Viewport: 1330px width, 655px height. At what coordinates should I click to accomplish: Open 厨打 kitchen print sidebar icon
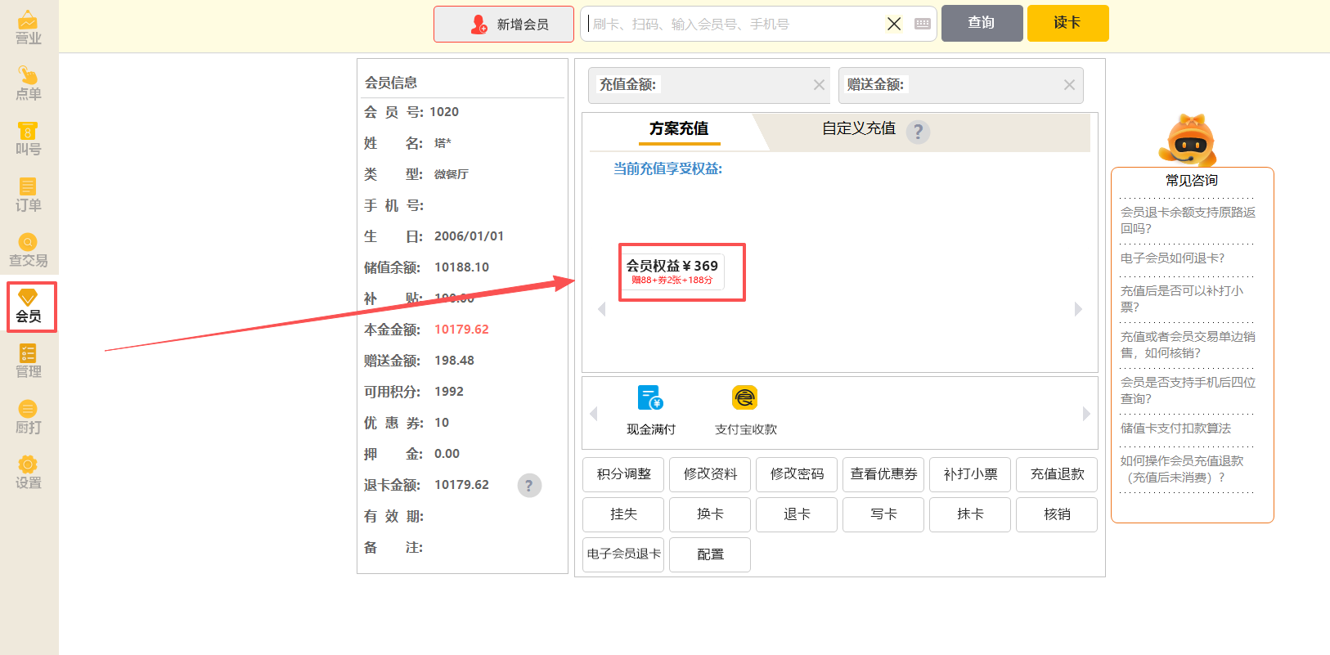29,417
